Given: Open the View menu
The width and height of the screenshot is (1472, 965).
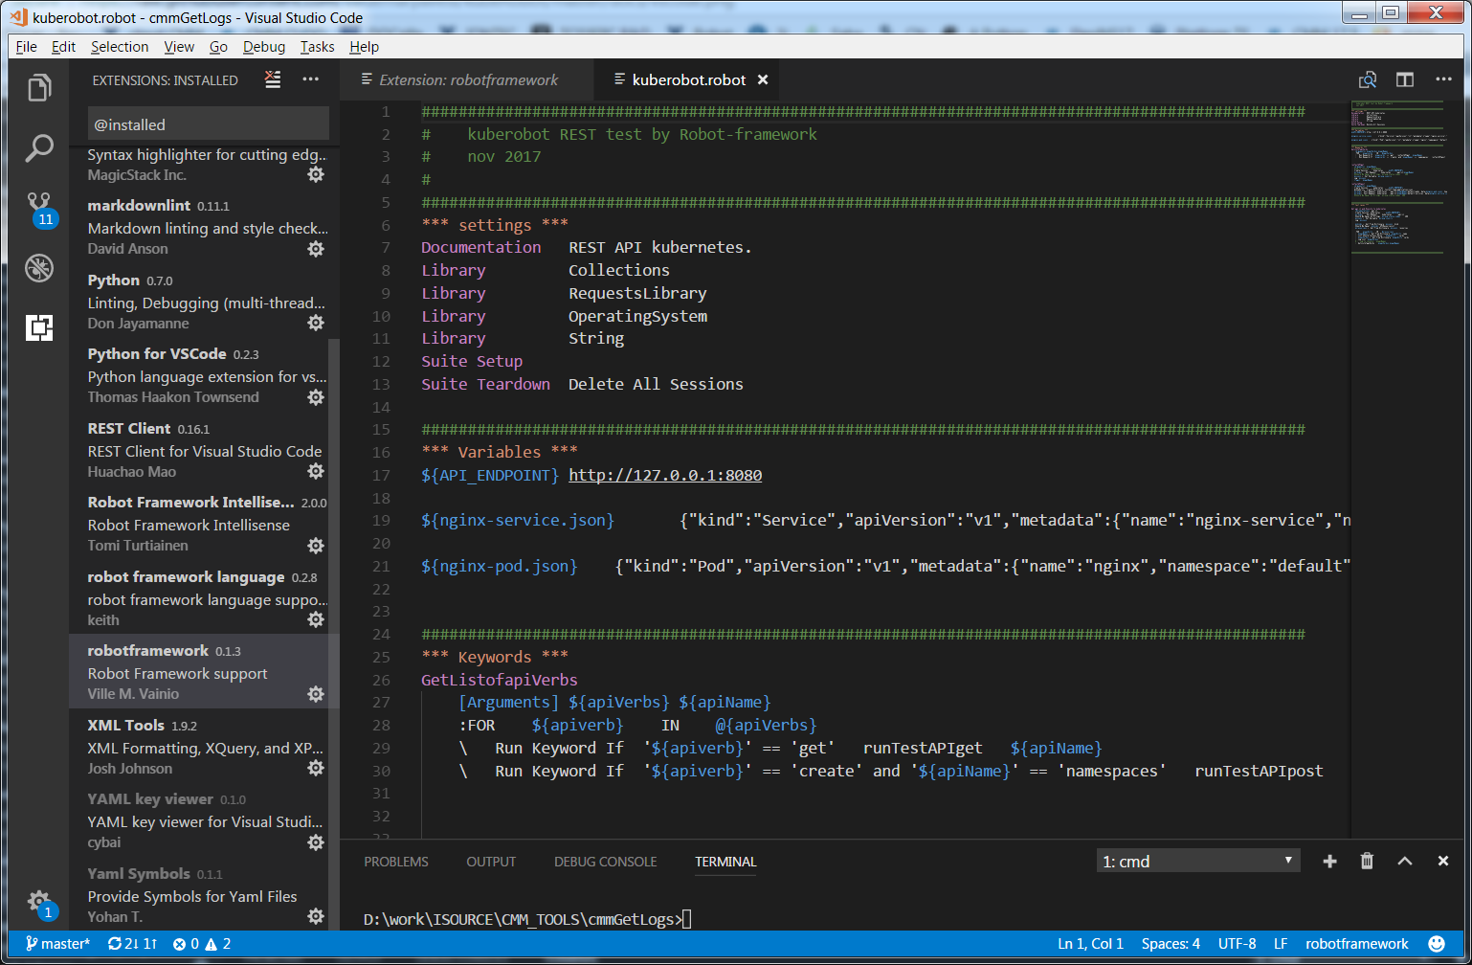Looking at the screenshot, I should [179, 46].
